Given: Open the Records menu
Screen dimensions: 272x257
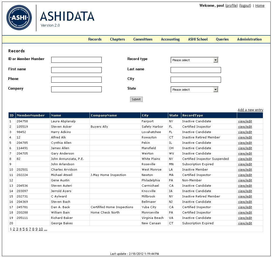Looking at the screenshot, I should 95,39.
